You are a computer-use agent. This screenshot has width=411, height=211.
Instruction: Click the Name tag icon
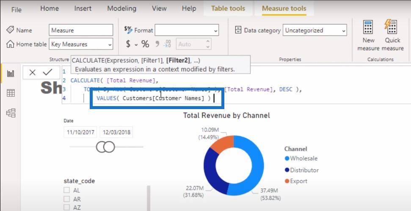[10, 30]
